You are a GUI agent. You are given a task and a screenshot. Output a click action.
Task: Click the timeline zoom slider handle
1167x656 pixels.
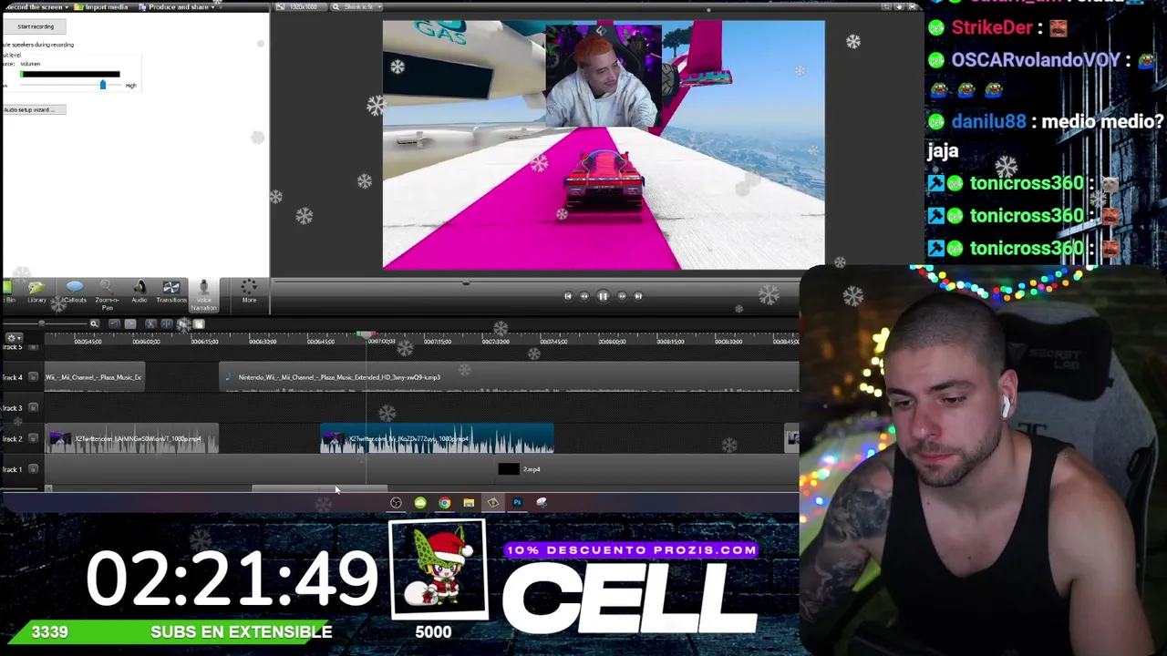[x=41, y=323]
